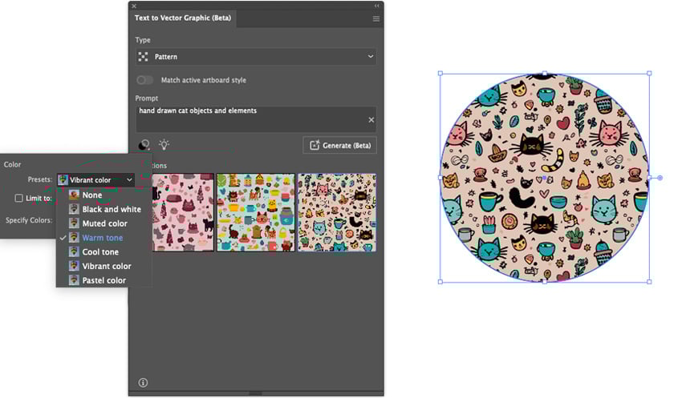Choose the light blue cat pattern variation

[x=256, y=213]
